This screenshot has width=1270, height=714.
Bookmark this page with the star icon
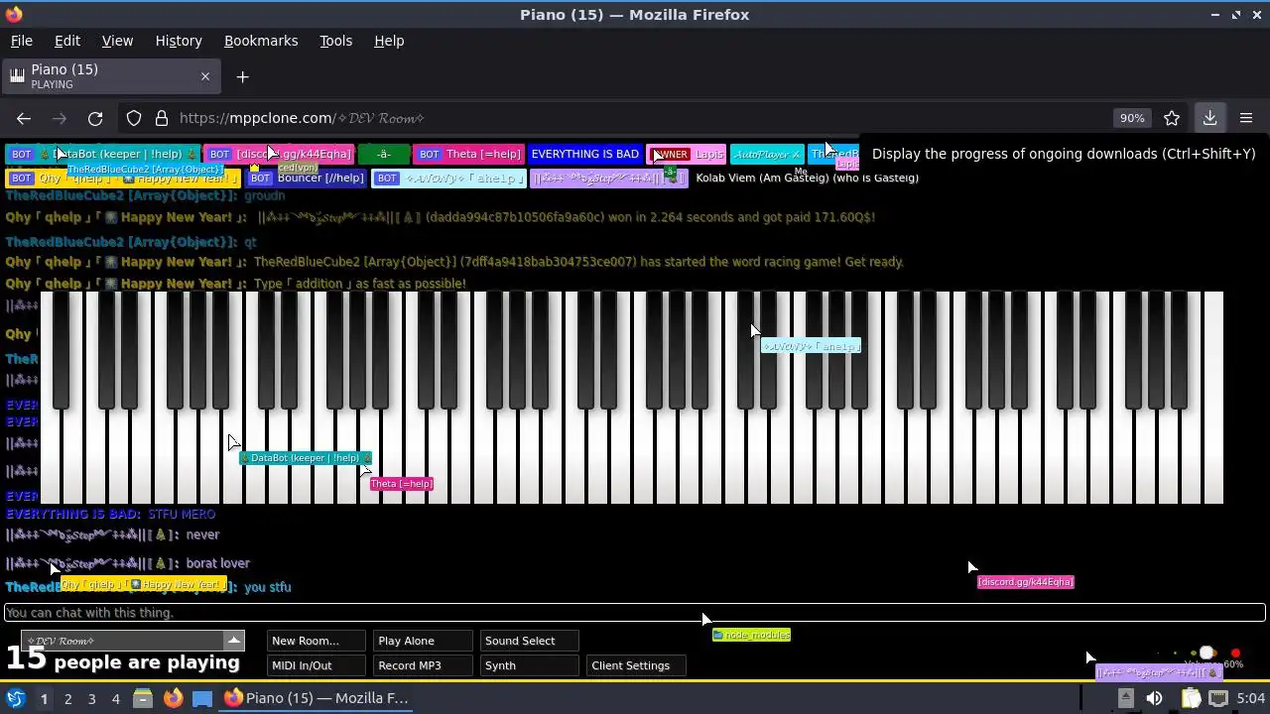coord(1172,118)
